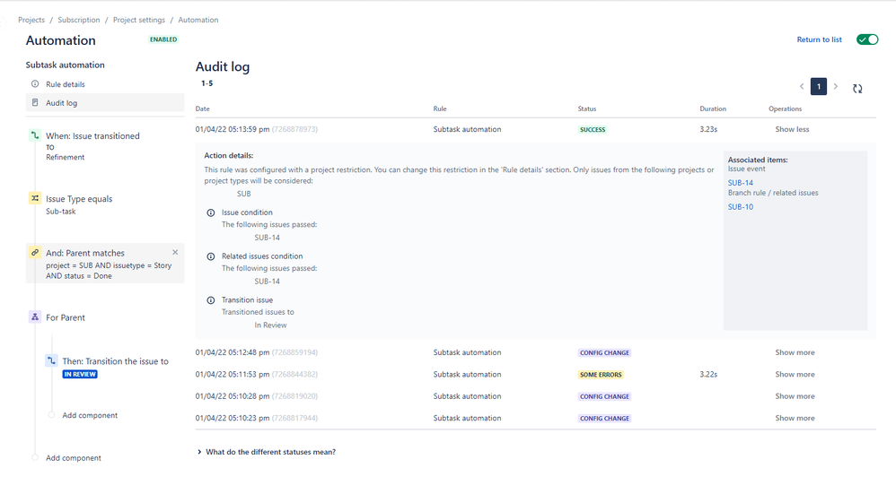This screenshot has width=896, height=477.
Task: Show more for 05:10:23 pm entry
Action: pyautogui.click(x=795, y=418)
